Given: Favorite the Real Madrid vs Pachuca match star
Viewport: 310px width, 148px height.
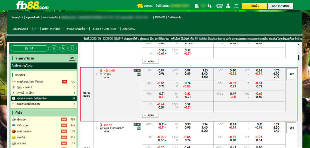Looking at the screenshot, I should pyautogui.click(x=97, y=74).
